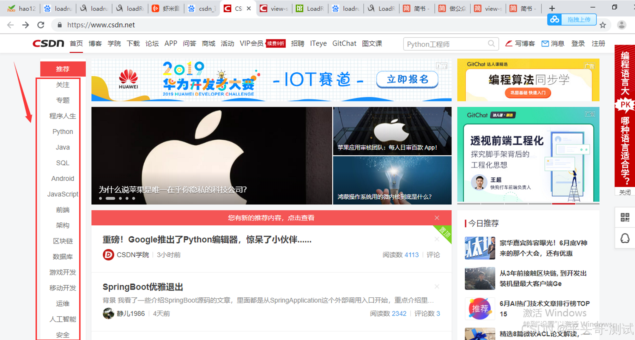
Task: Click 您有新的推荐内容 notice text
Action: coord(271,218)
